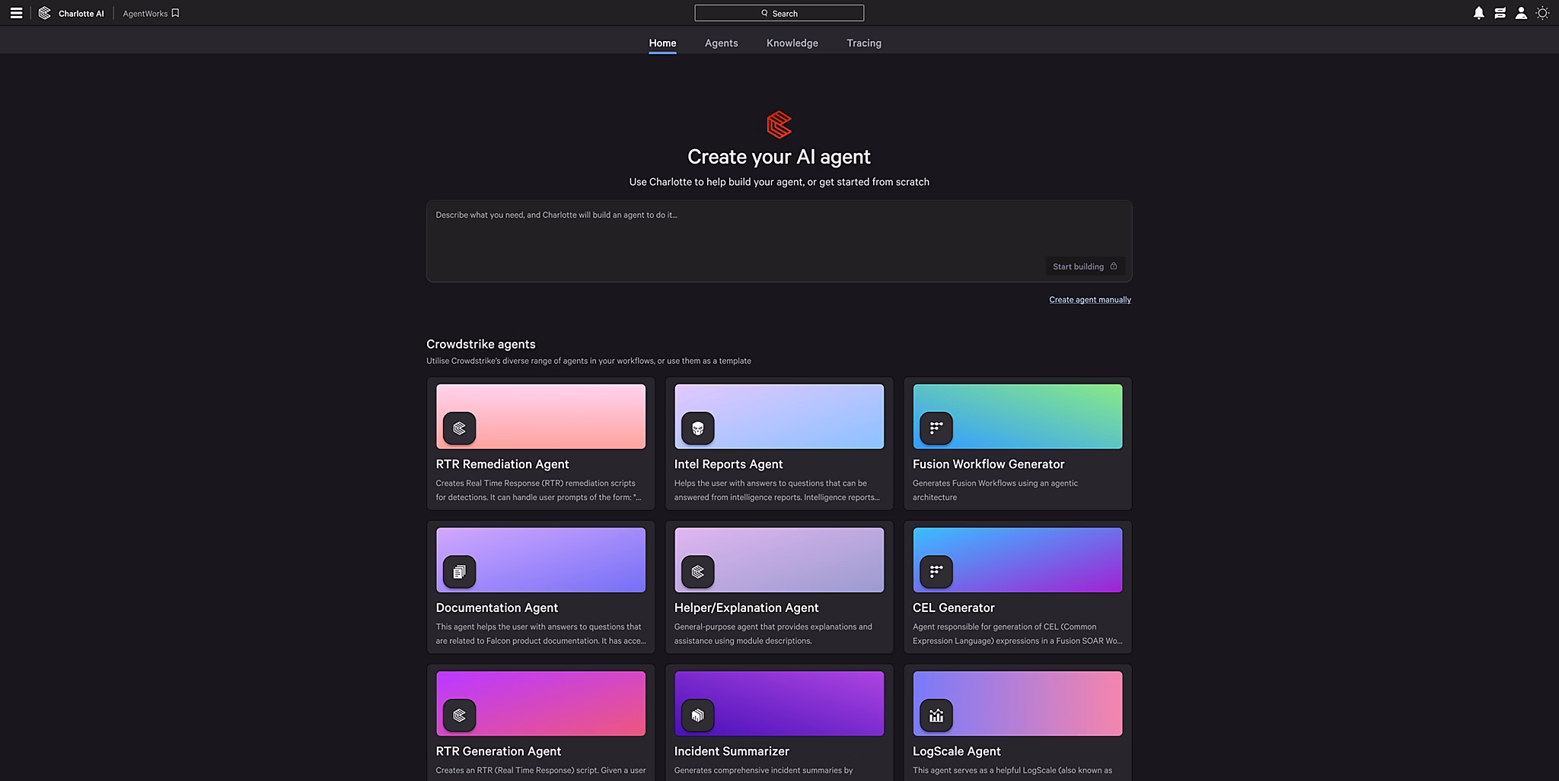
Task: Click the RTR Generation Agent icon badge
Action: point(459,716)
